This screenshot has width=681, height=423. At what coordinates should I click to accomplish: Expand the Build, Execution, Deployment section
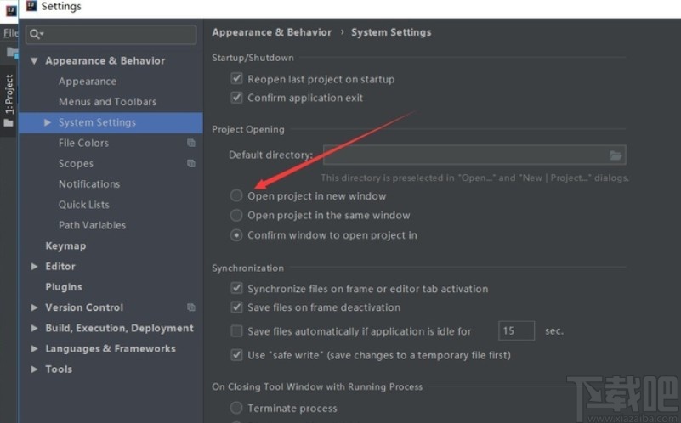pos(35,329)
